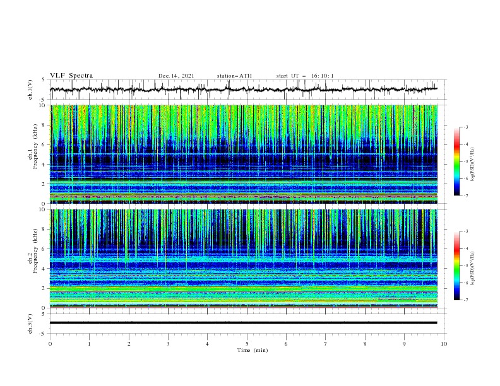Click the "1" tick on the time axis
The height and width of the screenshot is (386, 500).
coord(89,344)
